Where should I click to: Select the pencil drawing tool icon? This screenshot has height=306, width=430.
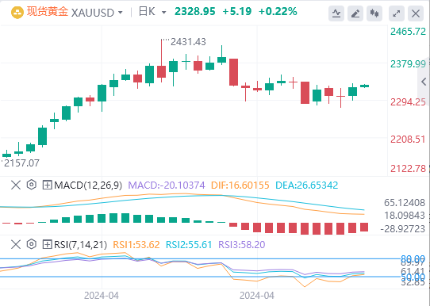pos(355,13)
